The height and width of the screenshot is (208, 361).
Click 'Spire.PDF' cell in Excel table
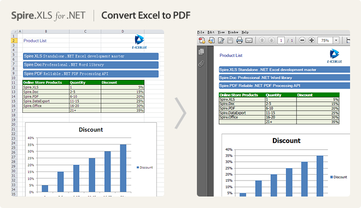click(46, 96)
